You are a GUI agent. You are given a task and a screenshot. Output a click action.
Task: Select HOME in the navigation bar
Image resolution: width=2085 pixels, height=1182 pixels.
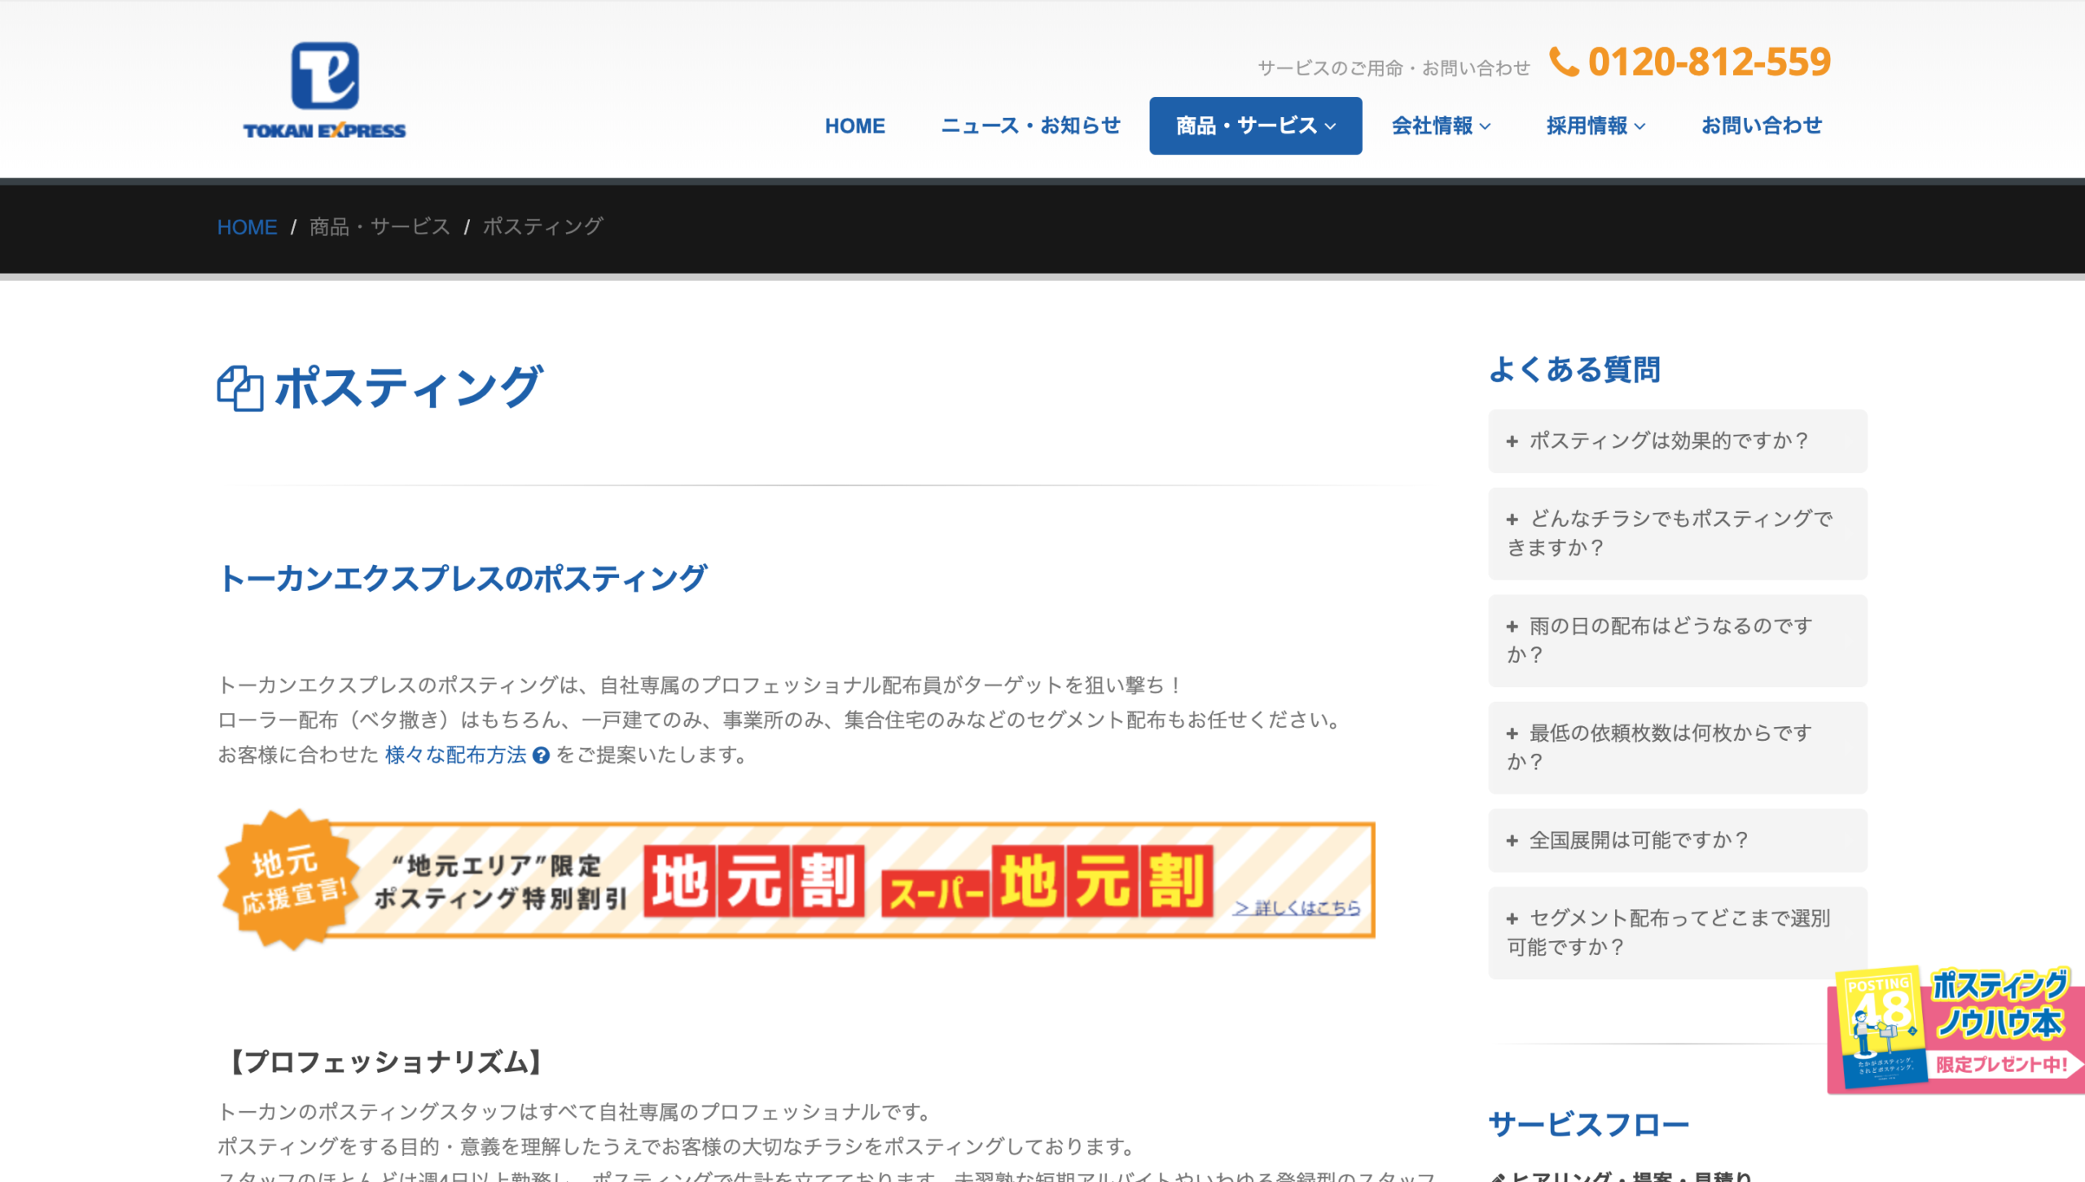[855, 125]
